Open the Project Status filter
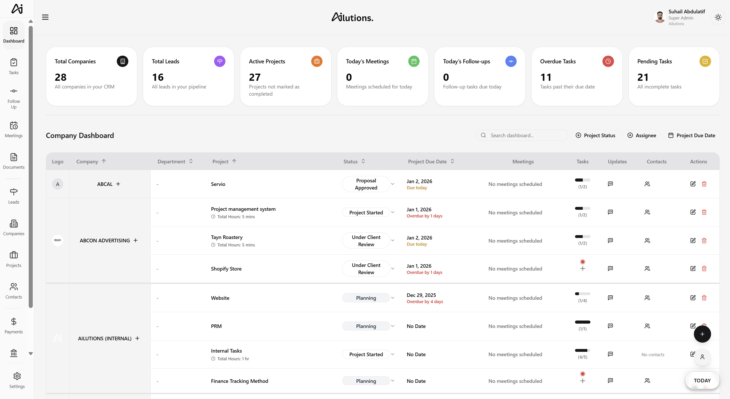Viewport: 730px width, 399px height. point(595,135)
